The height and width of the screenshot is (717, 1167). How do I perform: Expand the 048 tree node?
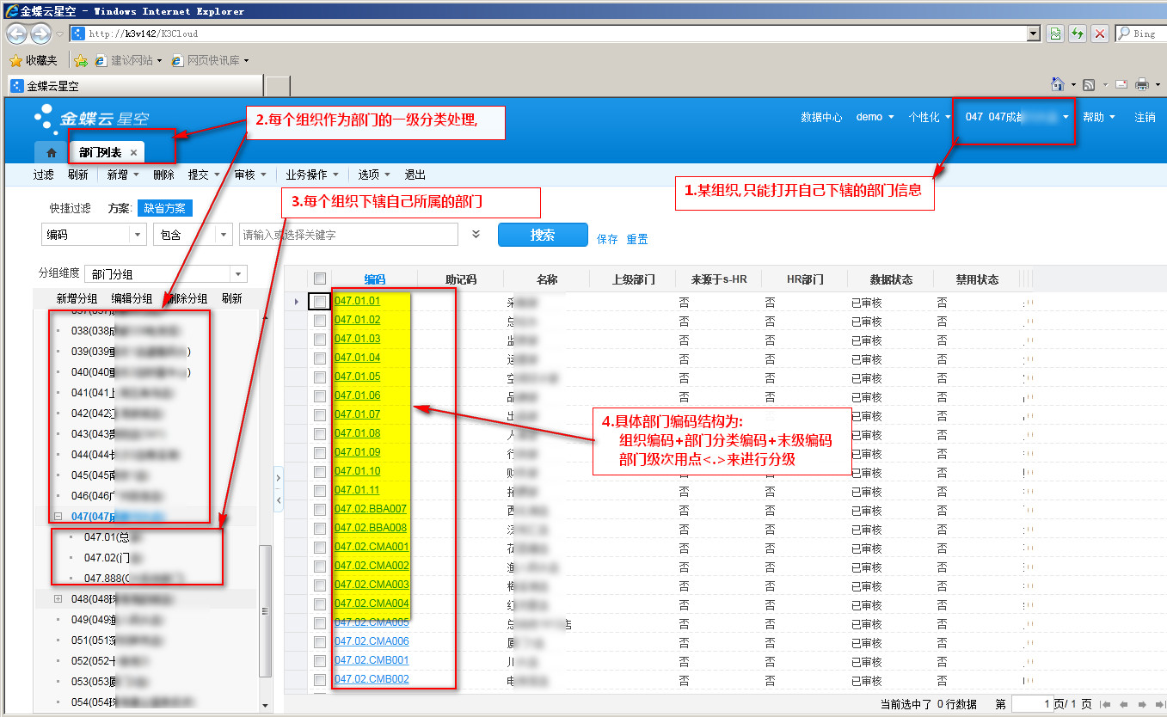58,598
